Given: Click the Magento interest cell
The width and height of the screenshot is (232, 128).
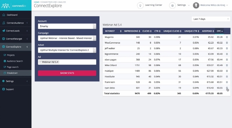Looking at the screenshot, I should [x=109, y=37].
